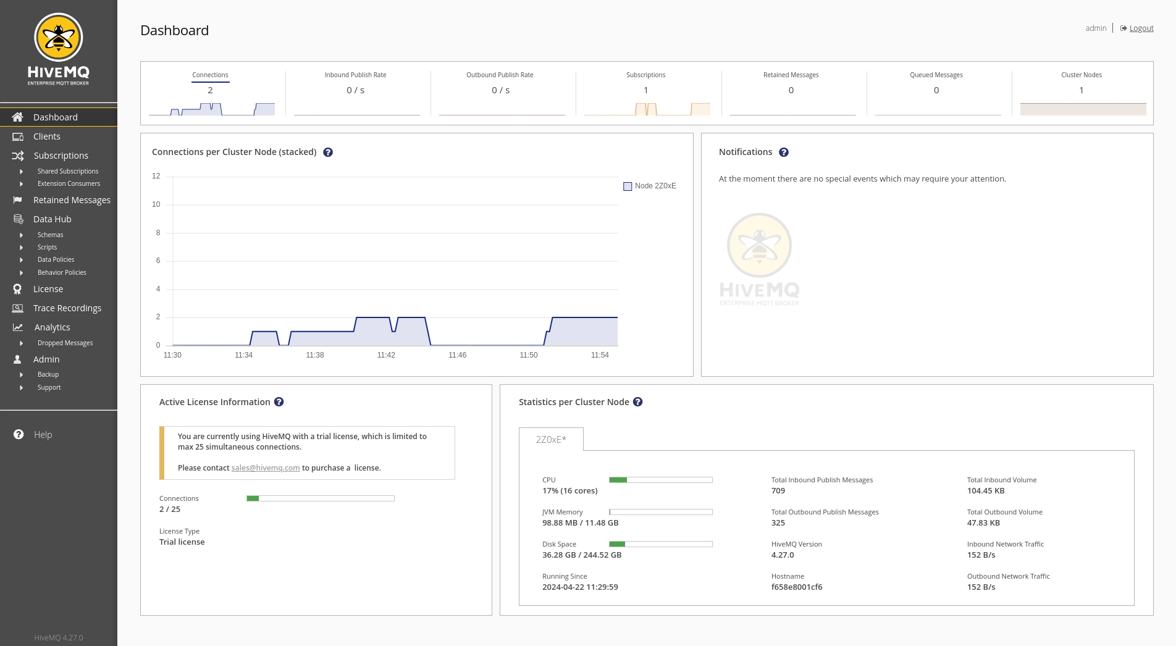Toggle Node 2Z0xE legend series visibility
The image size is (1176, 646).
coord(628,187)
